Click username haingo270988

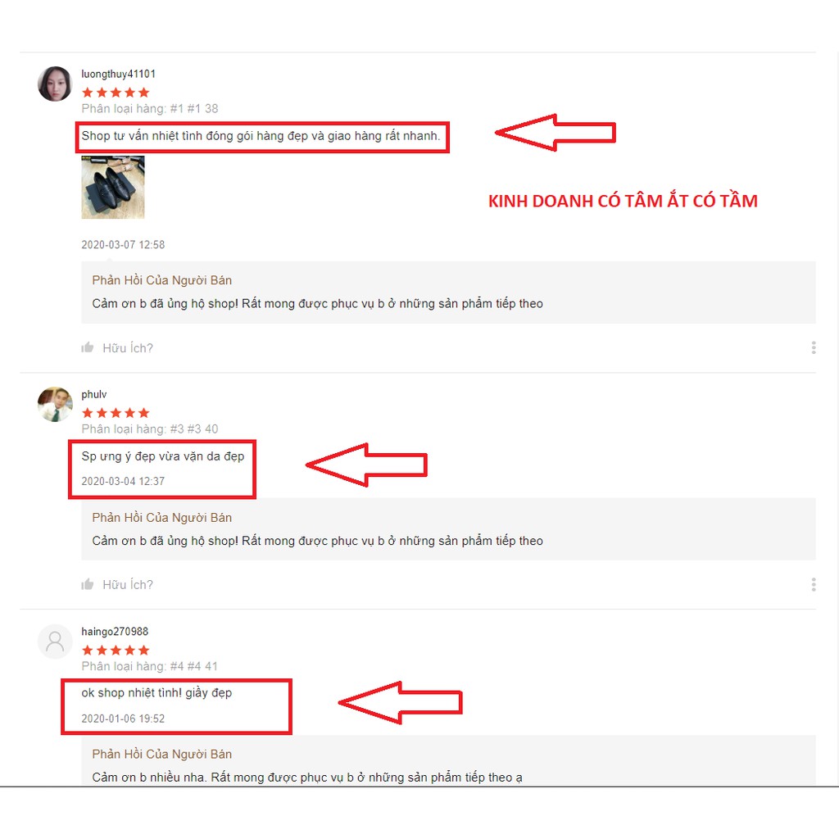(x=115, y=632)
